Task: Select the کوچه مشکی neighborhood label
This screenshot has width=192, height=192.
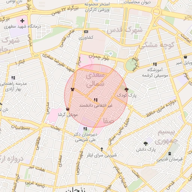Action: point(157,45)
